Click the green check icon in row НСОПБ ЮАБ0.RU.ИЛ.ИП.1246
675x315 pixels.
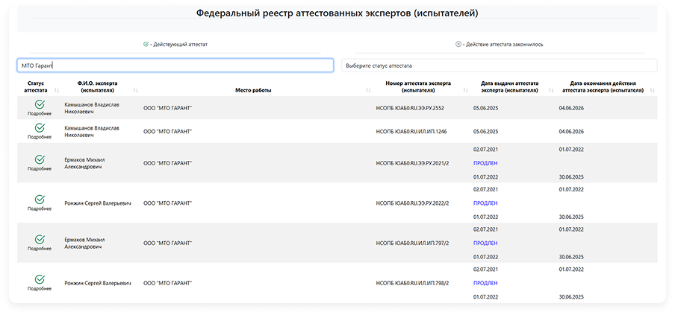pos(40,128)
